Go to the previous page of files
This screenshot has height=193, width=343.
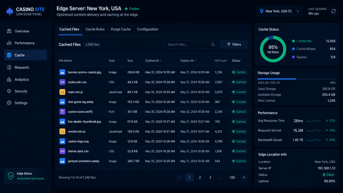pyautogui.click(x=179, y=178)
